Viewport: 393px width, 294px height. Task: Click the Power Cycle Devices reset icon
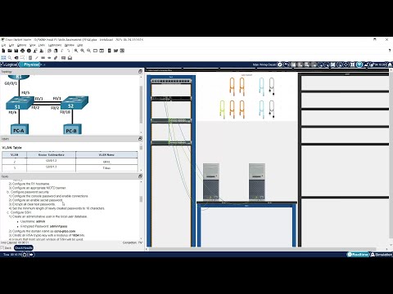25,255
